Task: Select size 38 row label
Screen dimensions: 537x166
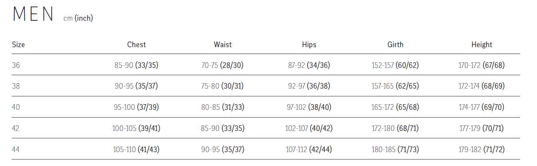Action: (16, 86)
